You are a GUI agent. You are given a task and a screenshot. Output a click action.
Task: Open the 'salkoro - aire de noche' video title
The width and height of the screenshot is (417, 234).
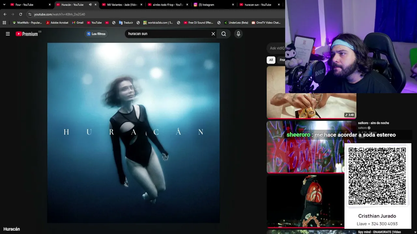pos(373,123)
